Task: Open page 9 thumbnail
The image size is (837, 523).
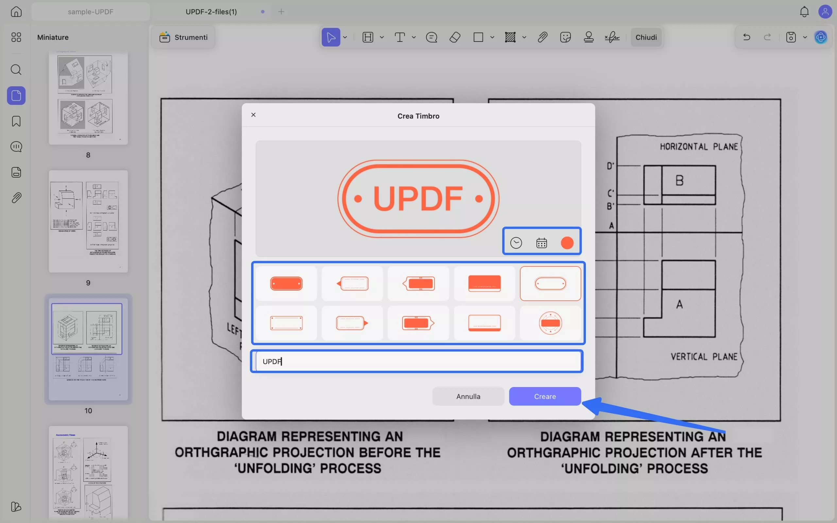Action: click(x=88, y=221)
